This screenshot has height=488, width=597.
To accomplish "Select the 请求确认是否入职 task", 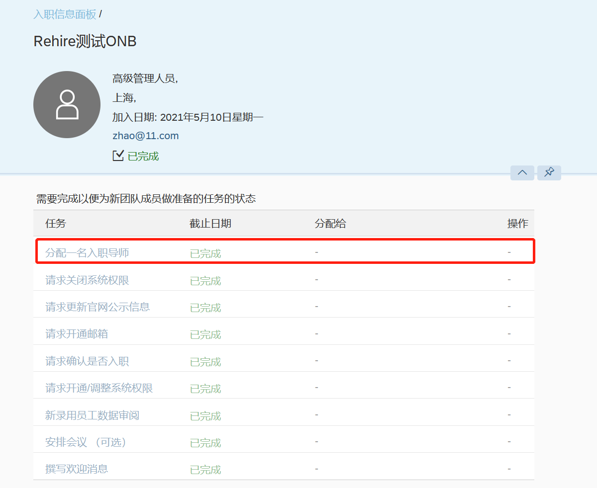I will (x=87, y=361).
